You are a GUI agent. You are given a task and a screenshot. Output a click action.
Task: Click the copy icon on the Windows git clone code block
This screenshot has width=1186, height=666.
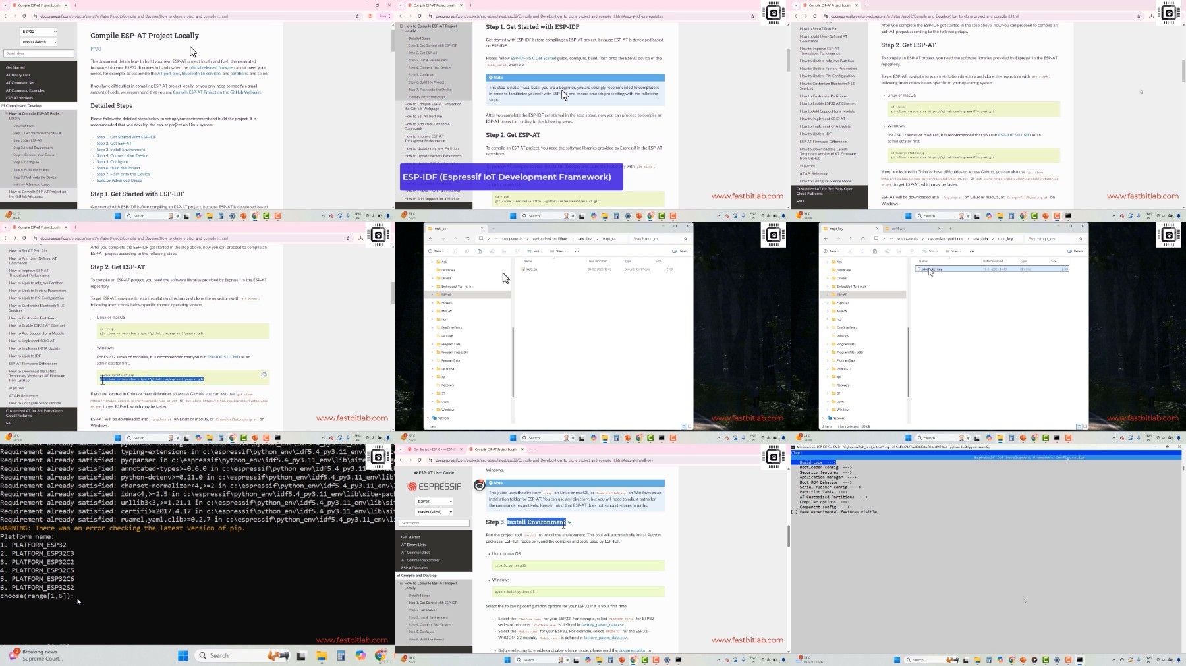coord(264,374)
